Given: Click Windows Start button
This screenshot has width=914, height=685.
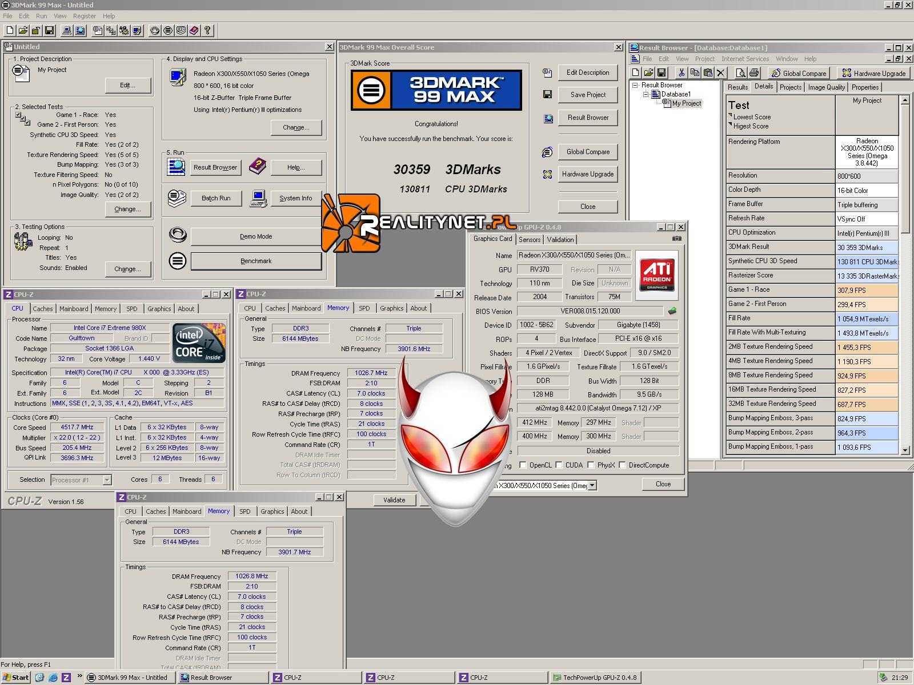Looking at the screenshot, I should coord(15,678).
